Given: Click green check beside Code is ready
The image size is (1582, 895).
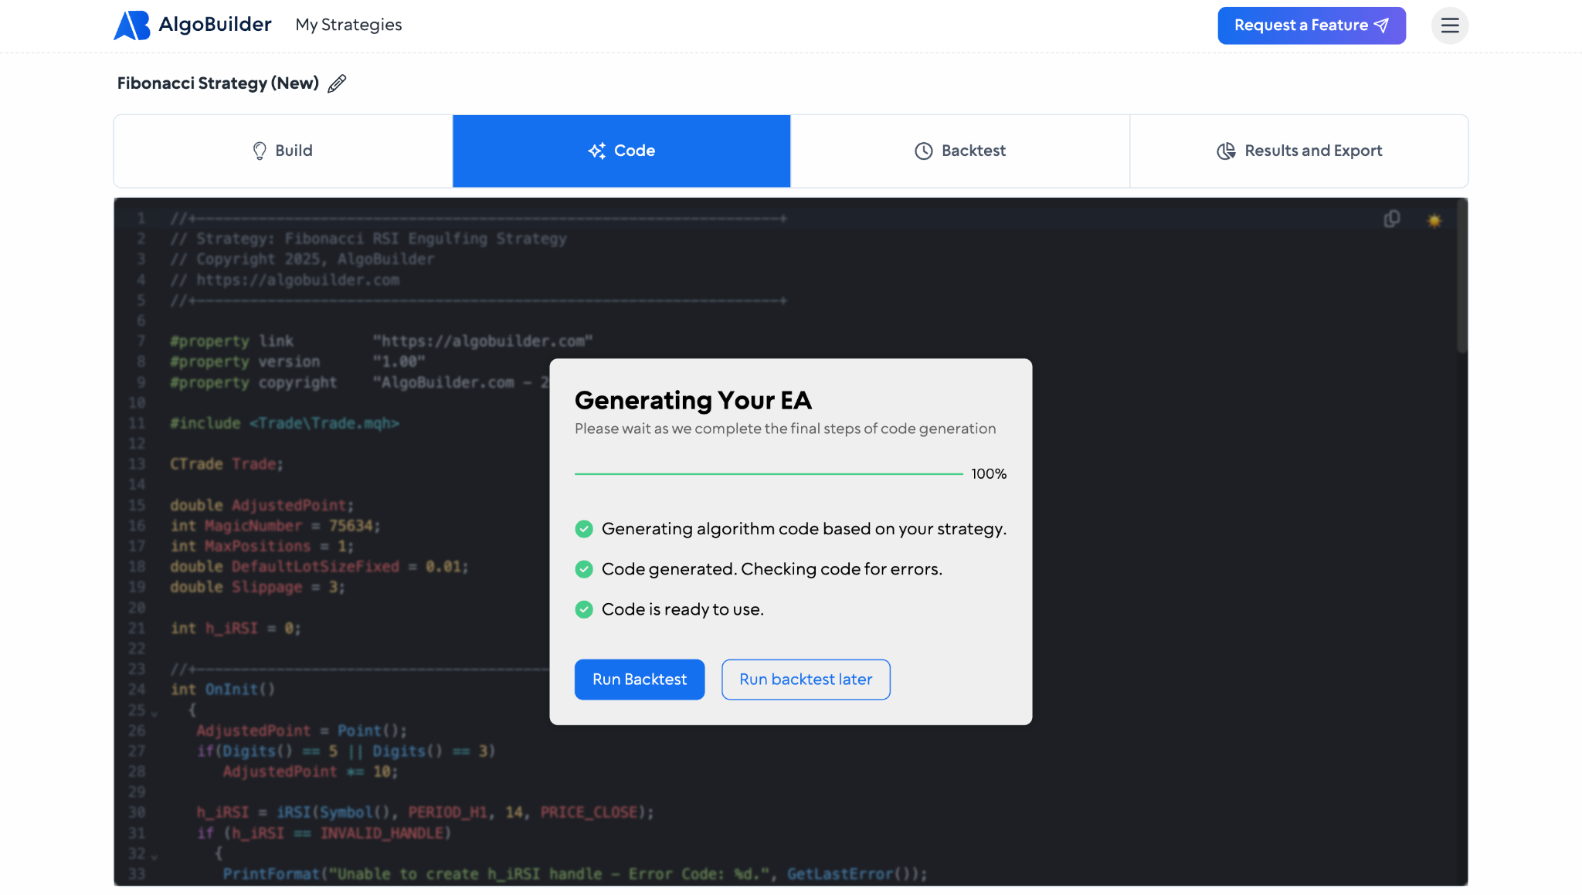Looking at the screenshot, I should coord(584,609).
